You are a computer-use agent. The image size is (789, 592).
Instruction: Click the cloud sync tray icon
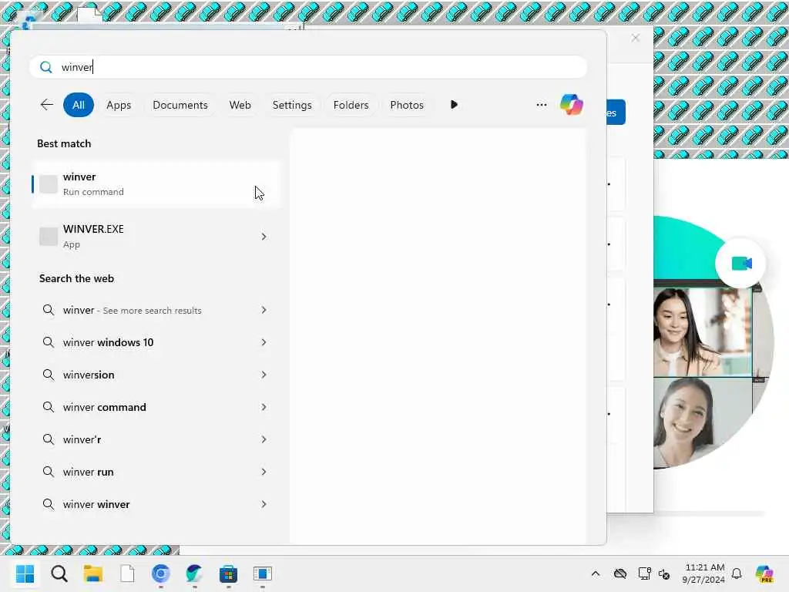pos(620,573)
